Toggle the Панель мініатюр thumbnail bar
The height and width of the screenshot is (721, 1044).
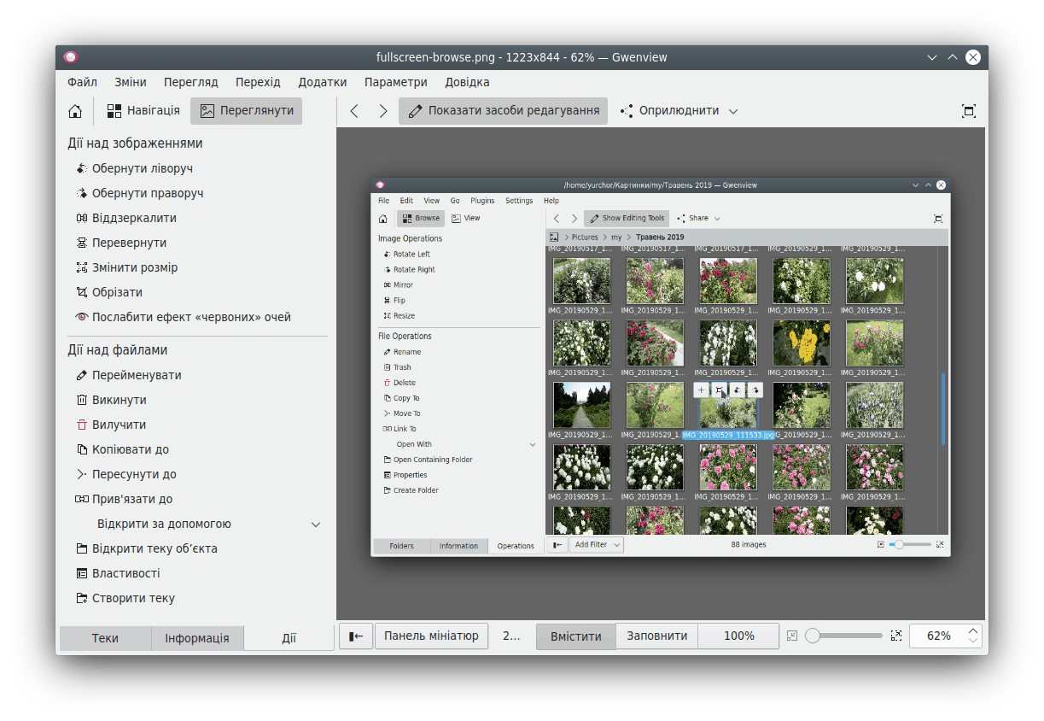431,636
